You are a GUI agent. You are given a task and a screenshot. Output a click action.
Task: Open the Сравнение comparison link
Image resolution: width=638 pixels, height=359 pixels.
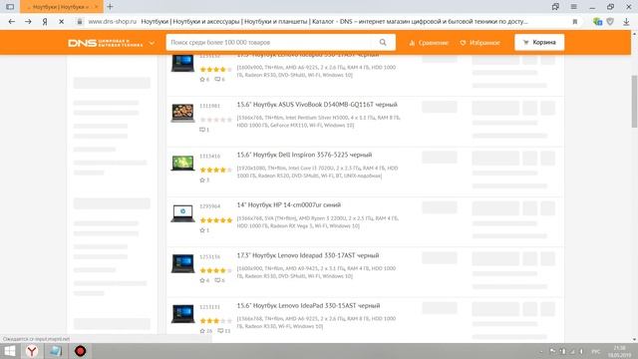click(429, 43)
